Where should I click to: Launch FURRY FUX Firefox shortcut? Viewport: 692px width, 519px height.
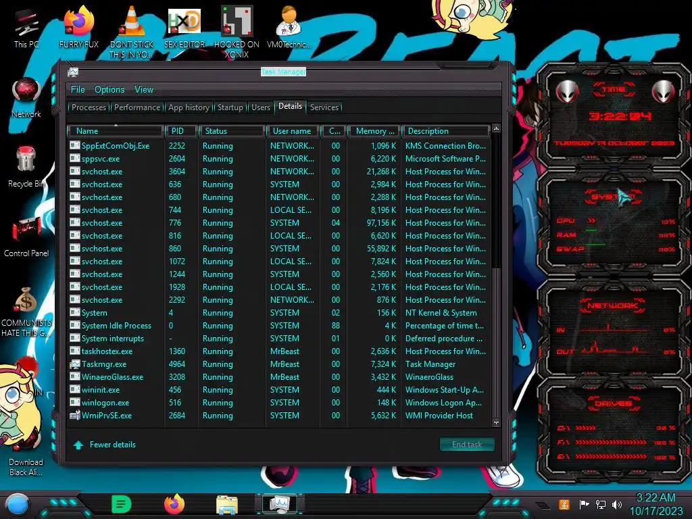click(x=79, y=27)
